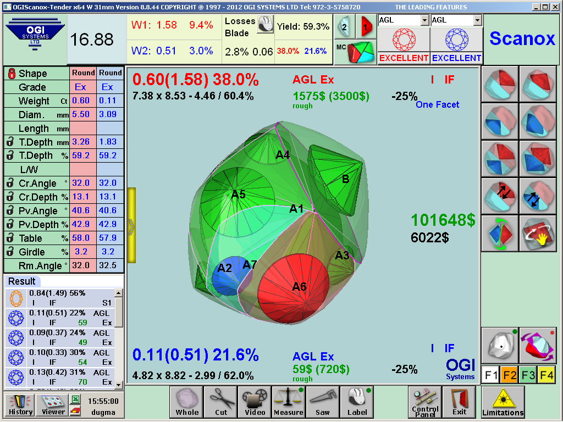Click the sawing plane rotation icon
This screenshot has width=563, height=422.
point(538,345)
